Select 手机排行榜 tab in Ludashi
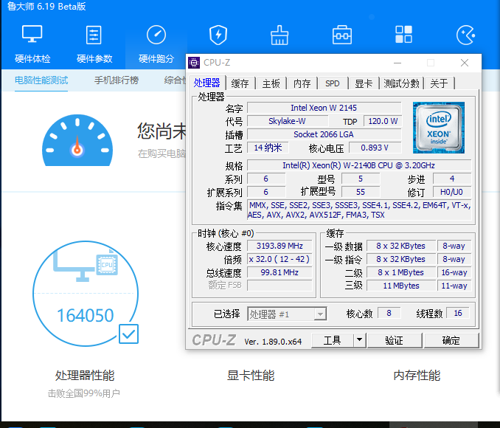The image size is (500, 428). click(x=117, y=80)
